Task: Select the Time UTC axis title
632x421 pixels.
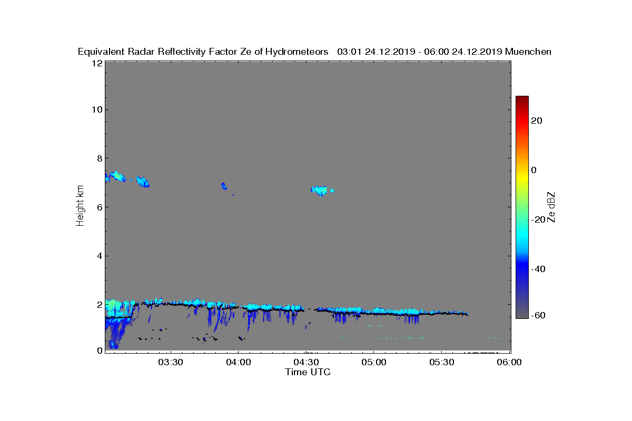Action: tap(308, 373)
